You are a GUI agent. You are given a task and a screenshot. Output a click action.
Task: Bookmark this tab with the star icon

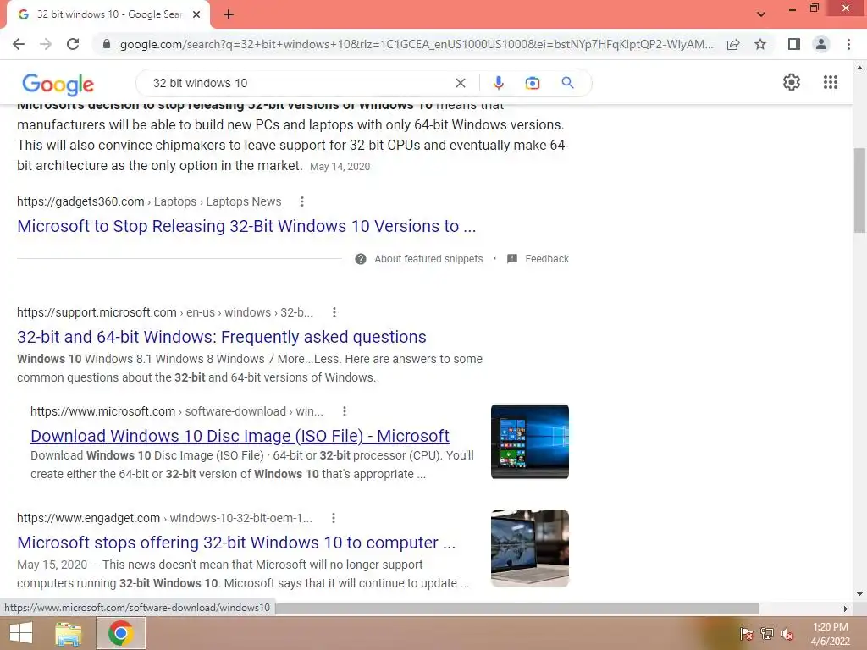click(760, 44)
